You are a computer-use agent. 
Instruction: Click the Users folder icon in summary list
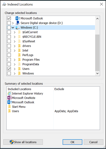pyautogui.click(x=10, y=111)
